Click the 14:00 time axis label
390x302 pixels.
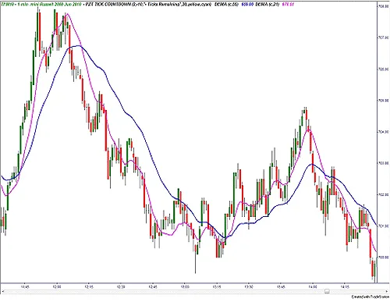click(313, 286)
